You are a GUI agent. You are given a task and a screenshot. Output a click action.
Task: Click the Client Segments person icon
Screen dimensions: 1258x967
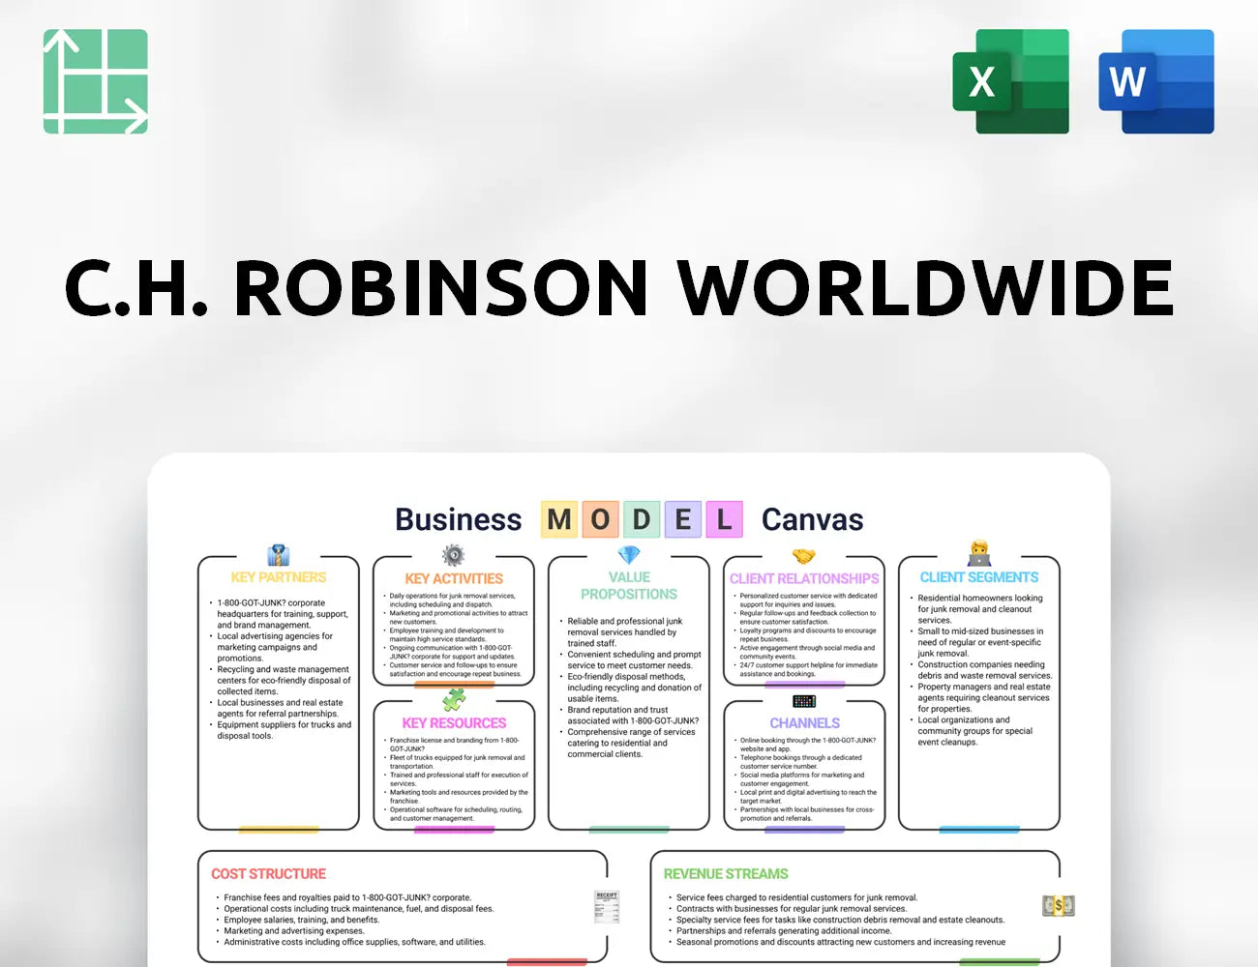point(979,554)
